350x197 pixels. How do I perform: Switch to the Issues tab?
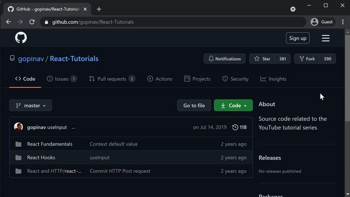62,79
